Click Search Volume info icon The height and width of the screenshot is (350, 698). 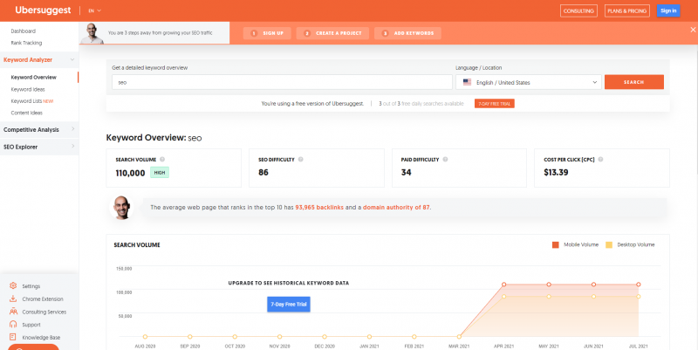[x=162, y=160]
